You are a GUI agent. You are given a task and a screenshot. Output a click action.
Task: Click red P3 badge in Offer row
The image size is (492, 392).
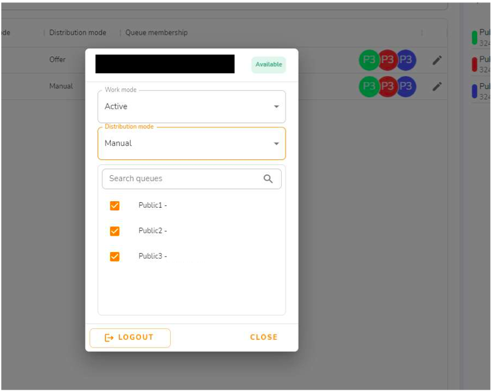pyautogui.click(x=388, y=59)
